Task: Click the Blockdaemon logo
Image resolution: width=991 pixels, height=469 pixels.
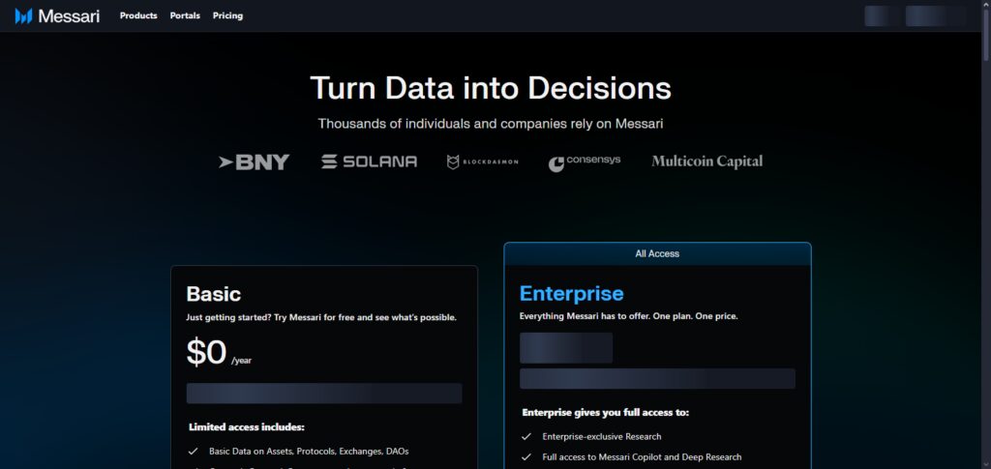Action: 483,162
